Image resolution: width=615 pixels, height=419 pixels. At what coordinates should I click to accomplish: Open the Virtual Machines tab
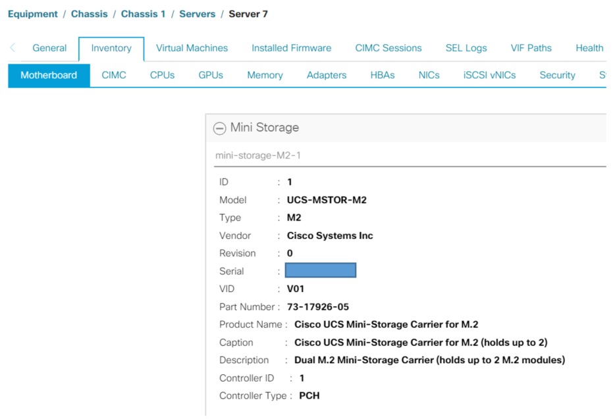(191, 47)
